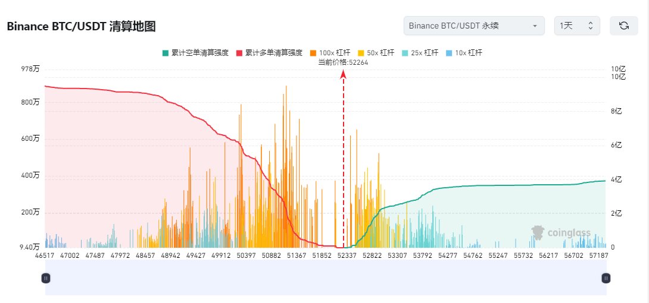The image size is (649, 303).
Task: Open the 1天 time range selector
Action: click(x=577, y=26)
